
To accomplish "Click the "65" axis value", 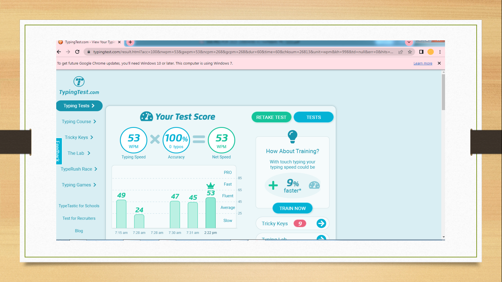I will click(240, 190).
